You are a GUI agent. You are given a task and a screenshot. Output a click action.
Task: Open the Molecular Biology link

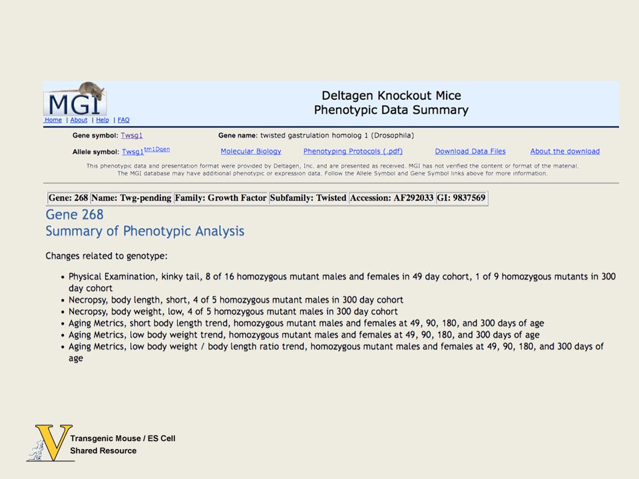(251, 151)
